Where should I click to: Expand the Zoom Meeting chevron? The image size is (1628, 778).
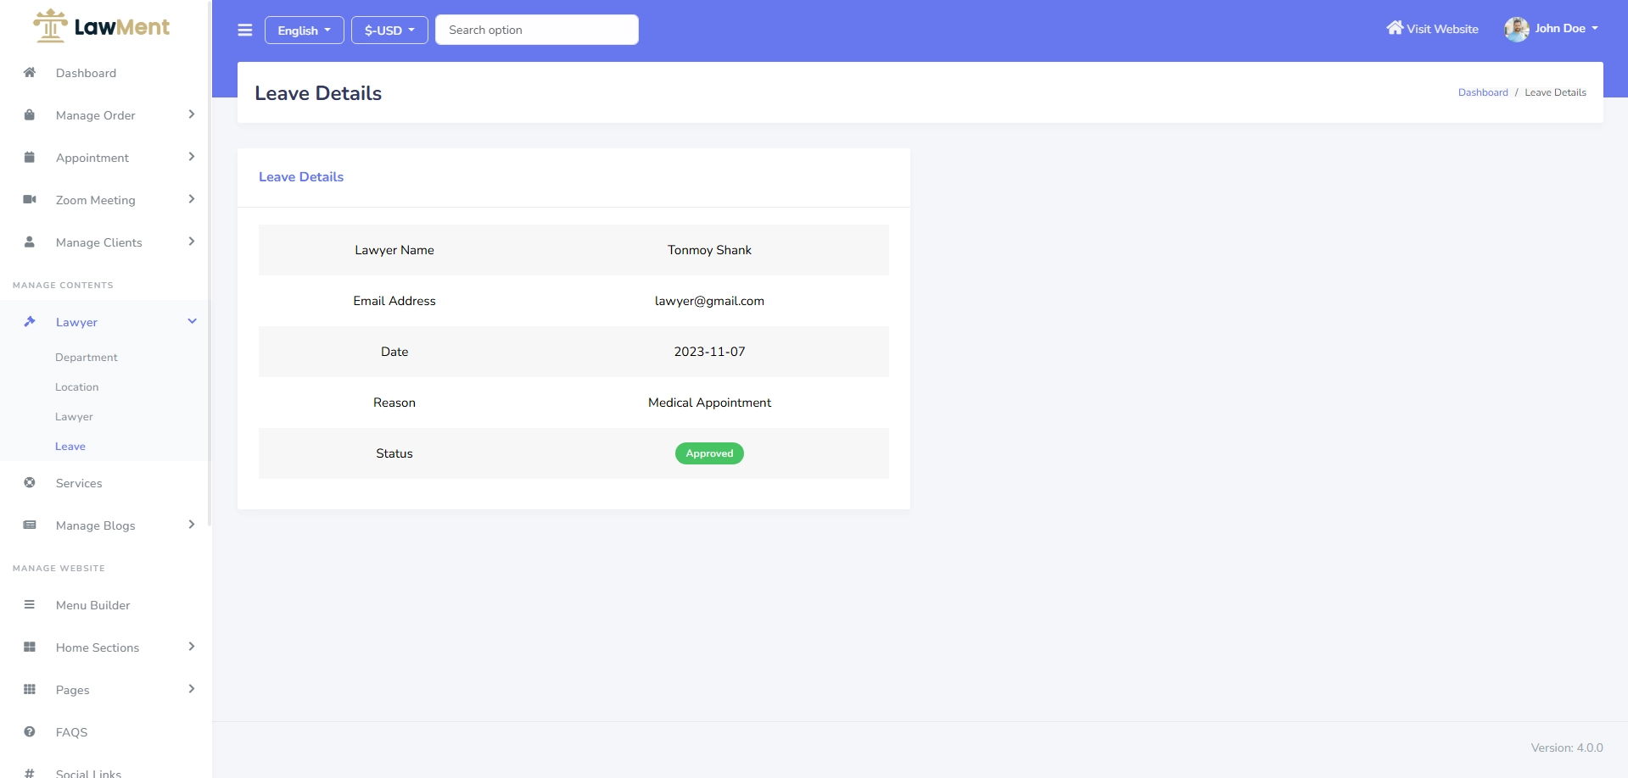(x=192, y=199)
